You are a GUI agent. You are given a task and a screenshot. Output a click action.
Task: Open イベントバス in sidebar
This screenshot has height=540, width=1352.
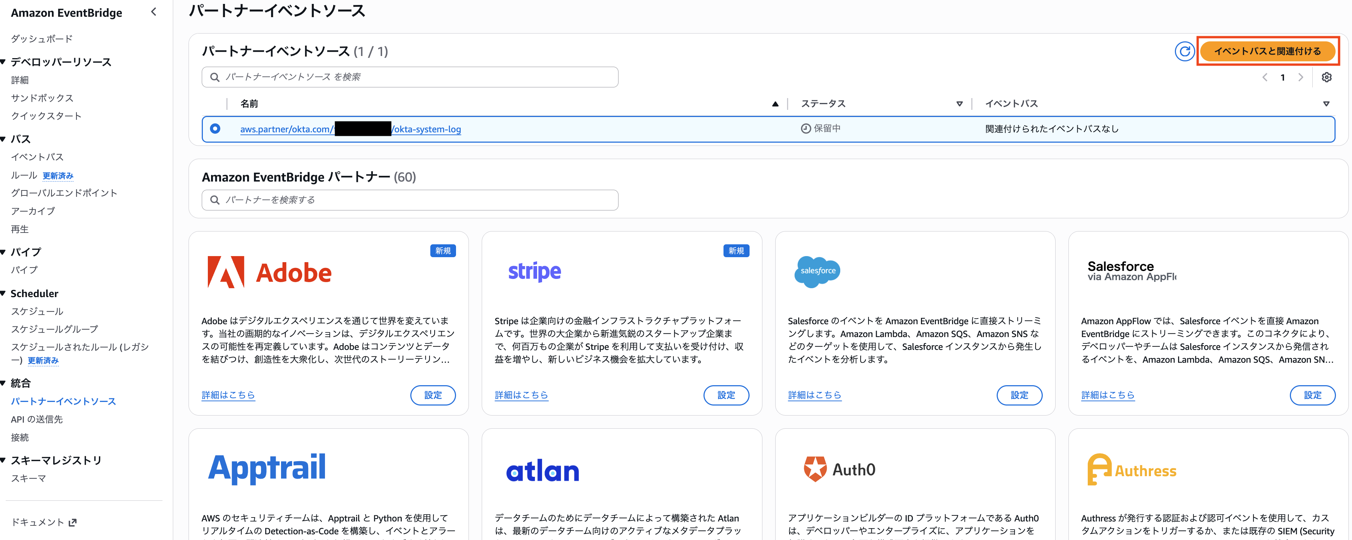(x=37, y=157)
